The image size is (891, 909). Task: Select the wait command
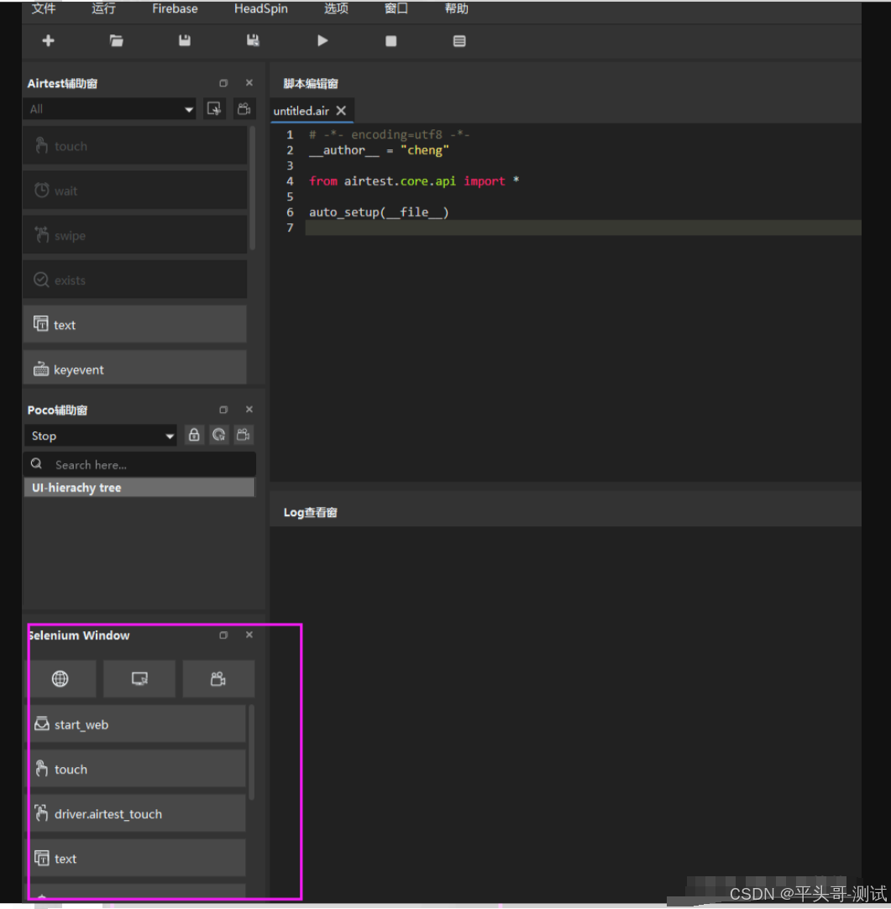[134, 191]
